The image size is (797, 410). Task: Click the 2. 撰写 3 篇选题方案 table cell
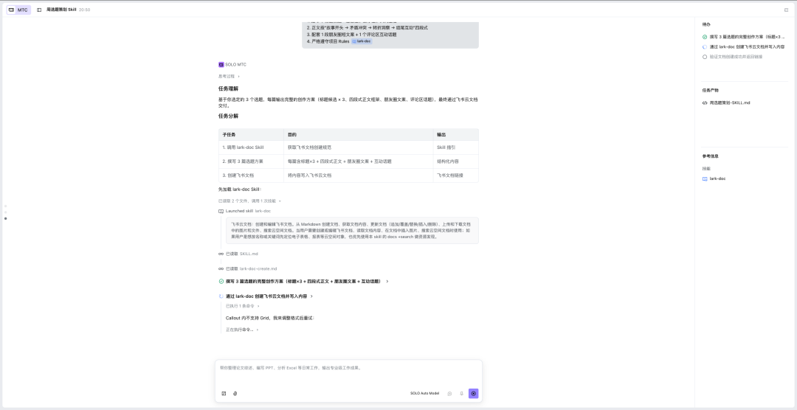pos(251,161)
